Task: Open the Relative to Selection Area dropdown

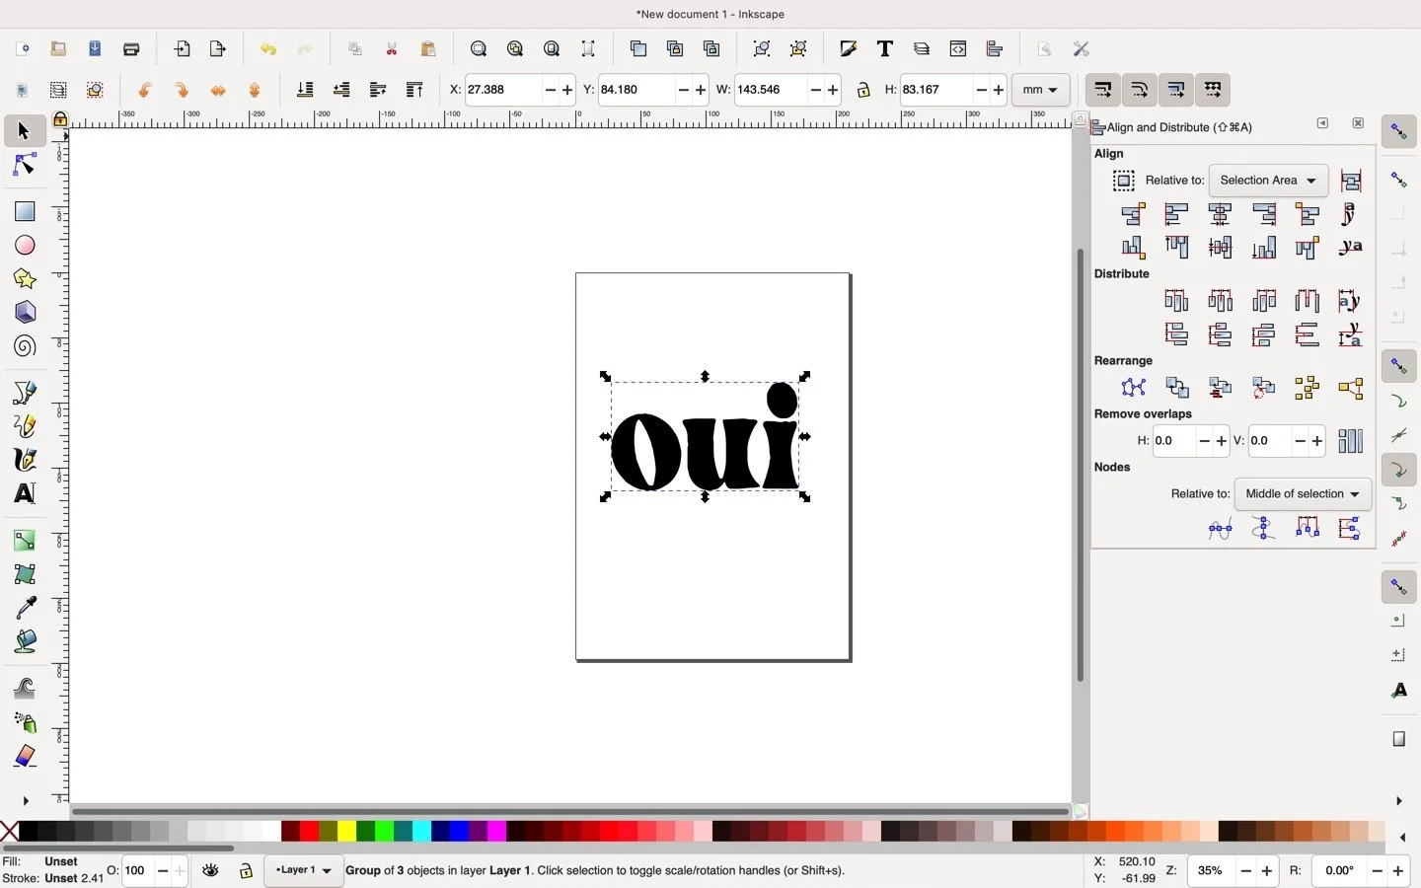Action: pyautogui.click(x=1267, y=180)
